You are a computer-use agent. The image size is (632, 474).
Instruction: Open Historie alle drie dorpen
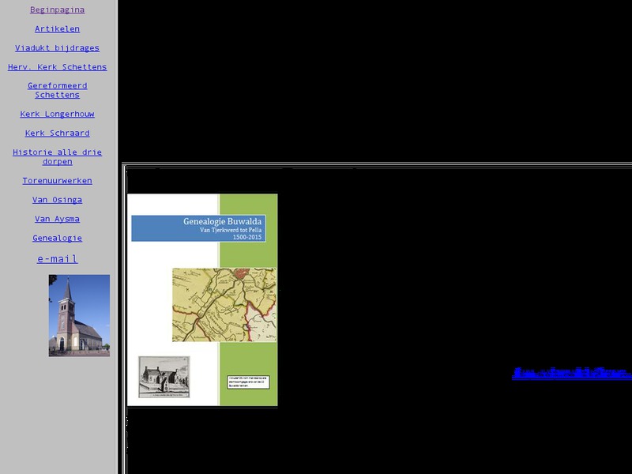point(58,156)
